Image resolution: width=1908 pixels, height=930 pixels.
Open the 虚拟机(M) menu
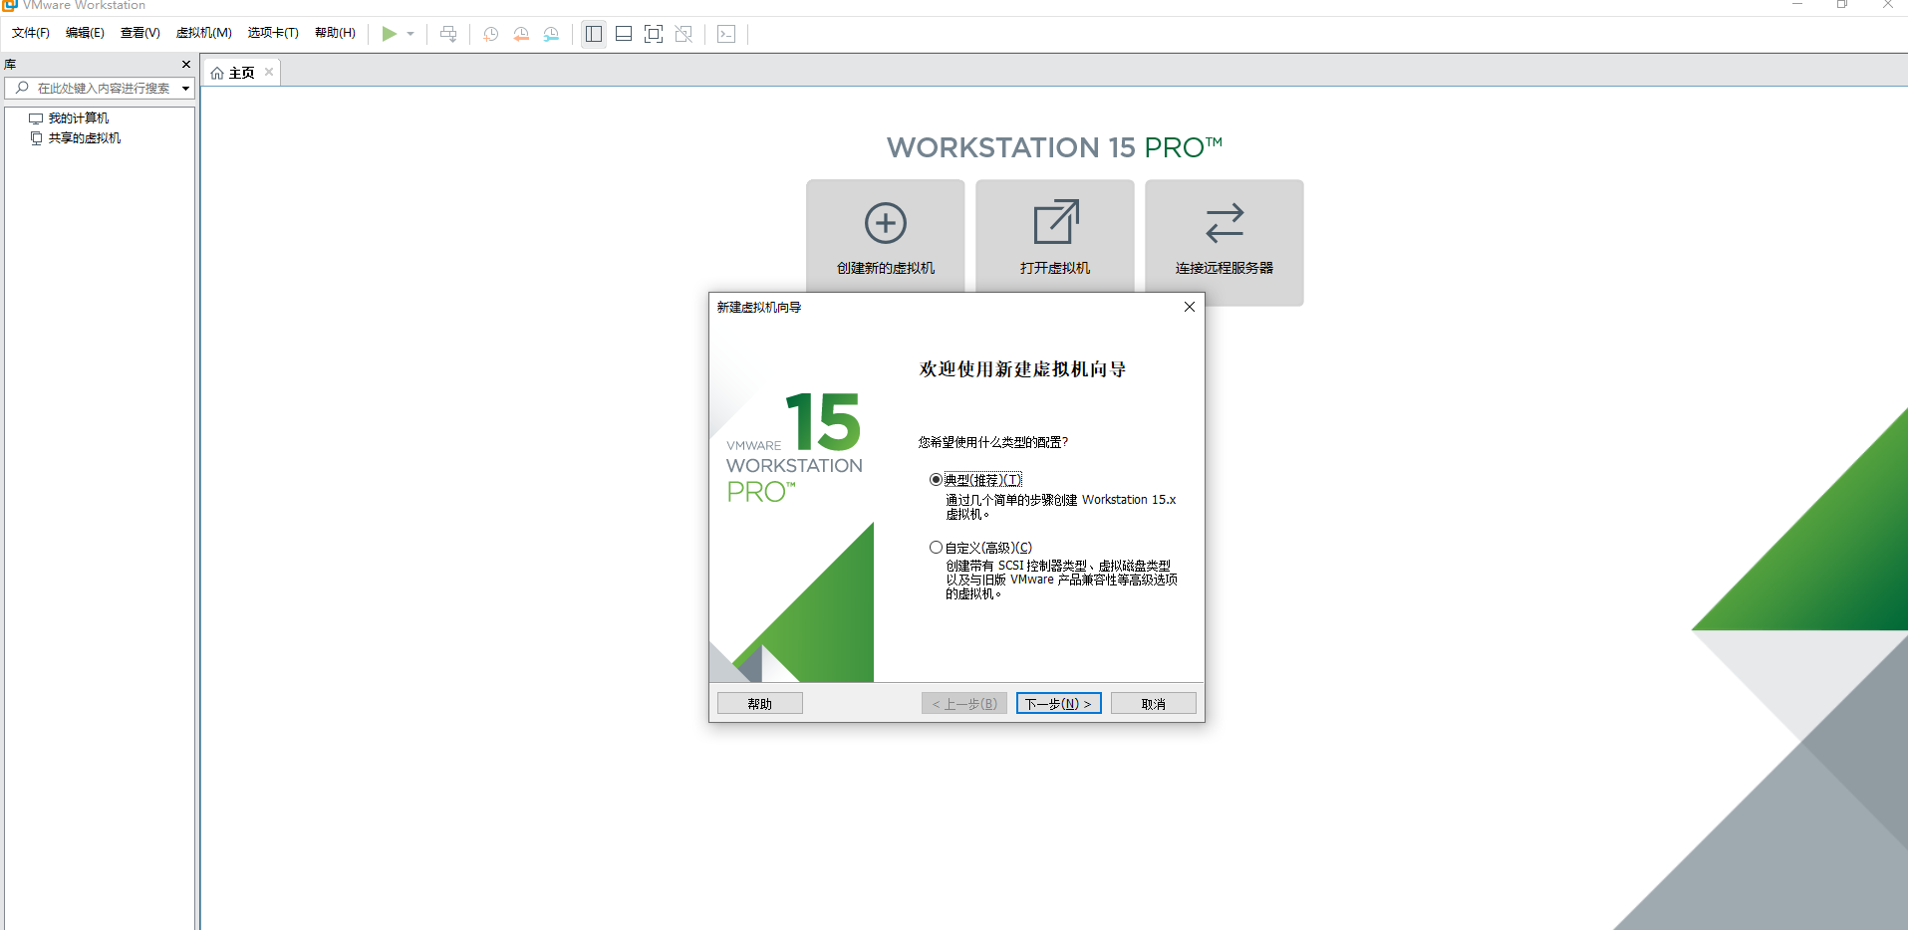pyautogui.click(x=203, y=32)
